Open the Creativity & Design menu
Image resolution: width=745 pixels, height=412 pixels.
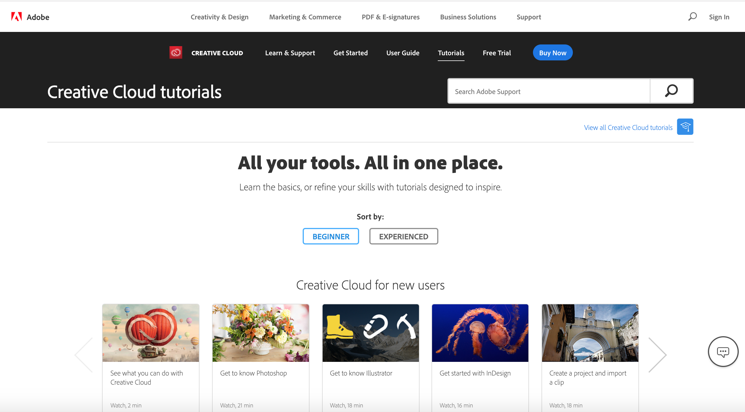pyautogui.click(x=219, y=17)
